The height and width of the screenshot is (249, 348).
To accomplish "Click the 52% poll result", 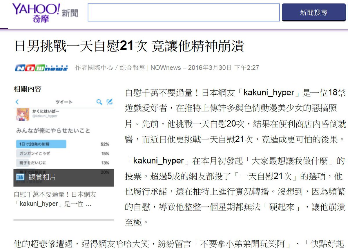I will [105, 144].
